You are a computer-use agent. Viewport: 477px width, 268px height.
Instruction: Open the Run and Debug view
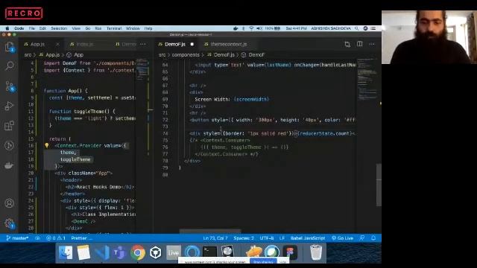(x=10, y=106)
